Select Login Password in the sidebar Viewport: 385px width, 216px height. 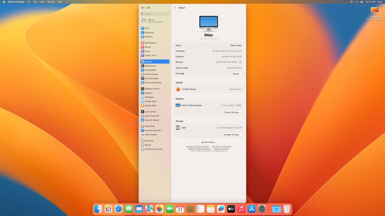(x=155, y=116)
